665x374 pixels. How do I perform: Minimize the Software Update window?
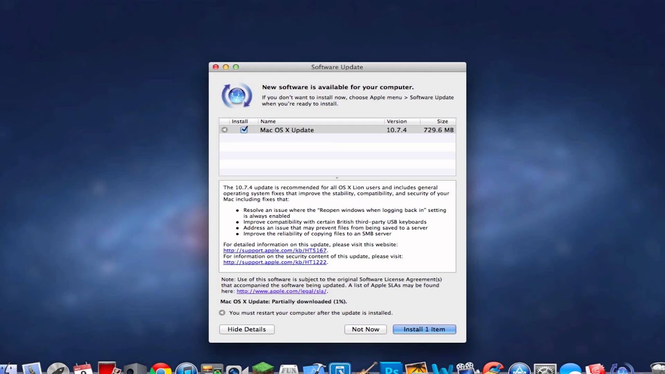[x=225, y=67]
